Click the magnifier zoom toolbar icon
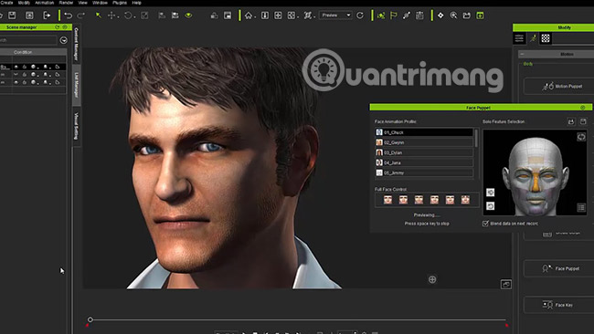Image resolution: width=594 pixels, height=334 pixels. 453,16
